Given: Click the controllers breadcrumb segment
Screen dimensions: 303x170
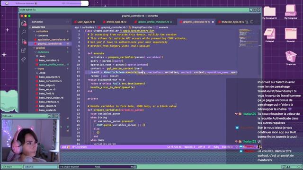Looking at the screenshot, I should (88, 27).
